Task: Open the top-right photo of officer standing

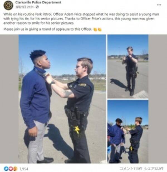Action: click(x=128, y=66)
